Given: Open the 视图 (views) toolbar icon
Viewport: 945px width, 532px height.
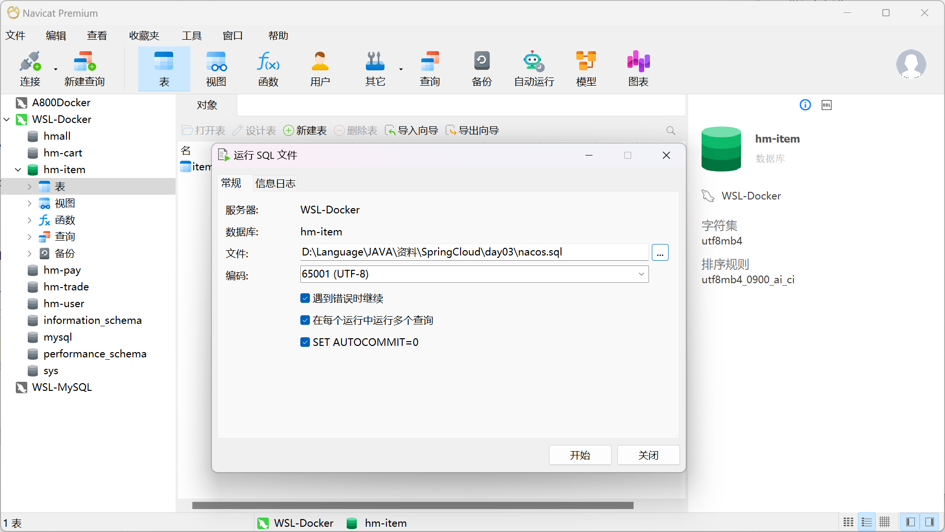Looking at the screenshot, I should click(x=216, y=68).
